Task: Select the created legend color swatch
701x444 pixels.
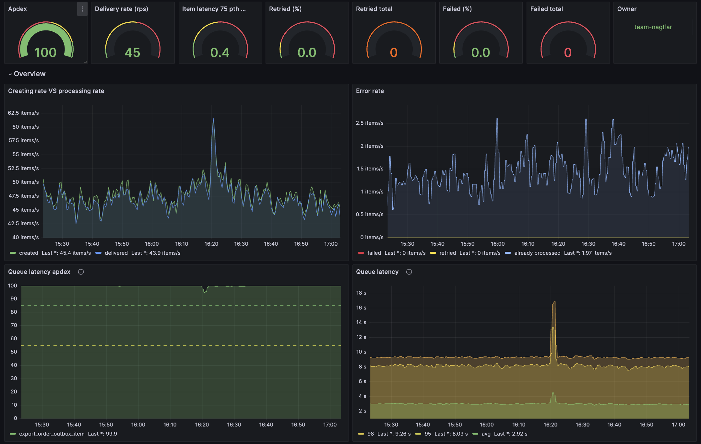Action: point(12,253)
